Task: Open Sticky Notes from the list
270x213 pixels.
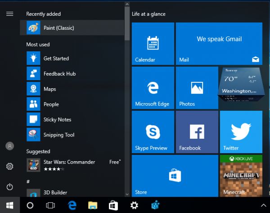Action: point(72,119)
